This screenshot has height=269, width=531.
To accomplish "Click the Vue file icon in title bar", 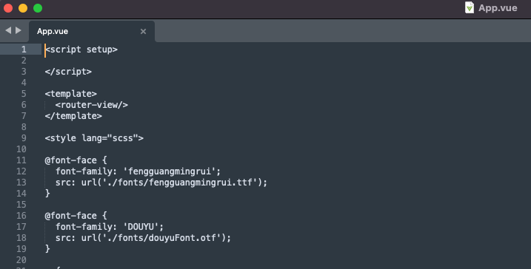I will (x=470, y=8).
